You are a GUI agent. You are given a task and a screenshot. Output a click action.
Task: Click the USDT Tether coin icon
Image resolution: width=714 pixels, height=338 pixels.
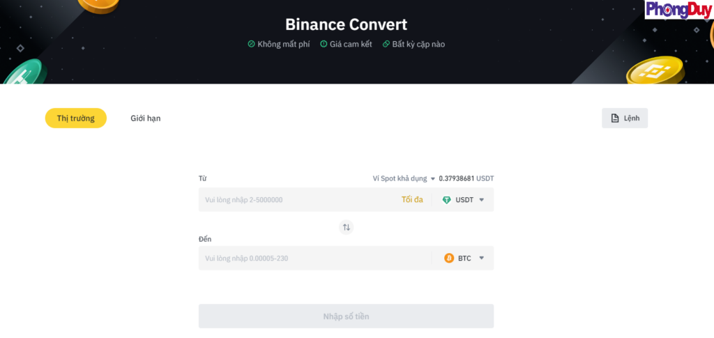447,200
